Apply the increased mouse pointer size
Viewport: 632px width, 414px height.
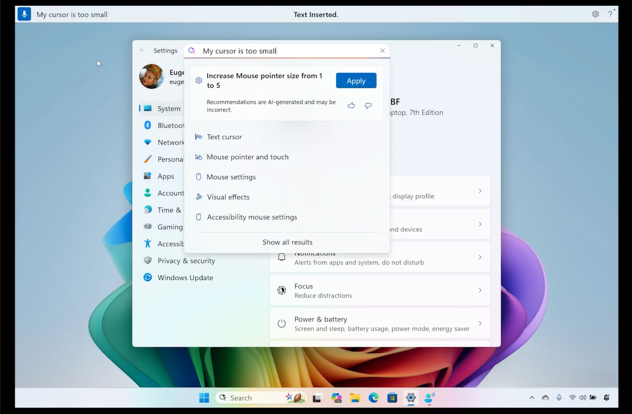pyautogui.click(x=356, y=80)
